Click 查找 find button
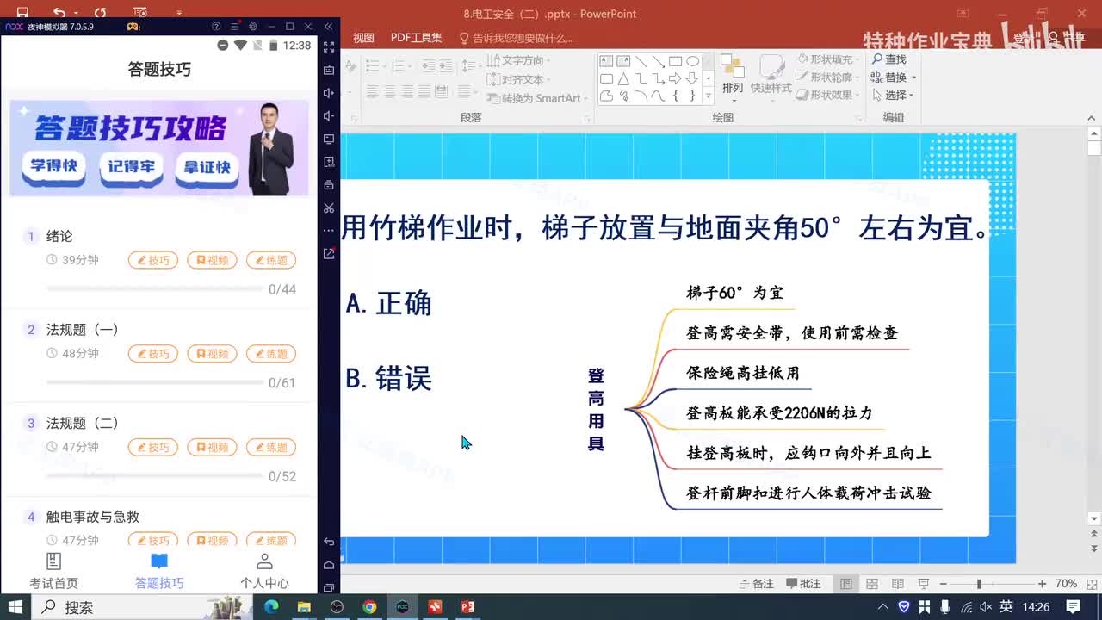This screenshot has height=620, width=1102. [889, 59]
